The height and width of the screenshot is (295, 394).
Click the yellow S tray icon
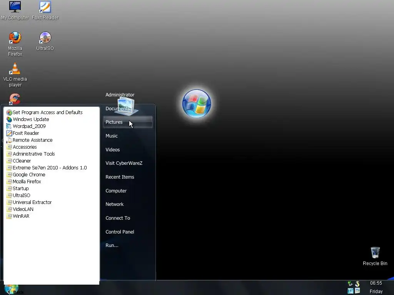(x=357, y=284)
